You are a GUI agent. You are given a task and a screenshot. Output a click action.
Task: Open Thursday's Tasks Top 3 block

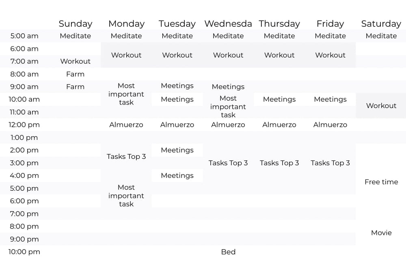(279, 163)
